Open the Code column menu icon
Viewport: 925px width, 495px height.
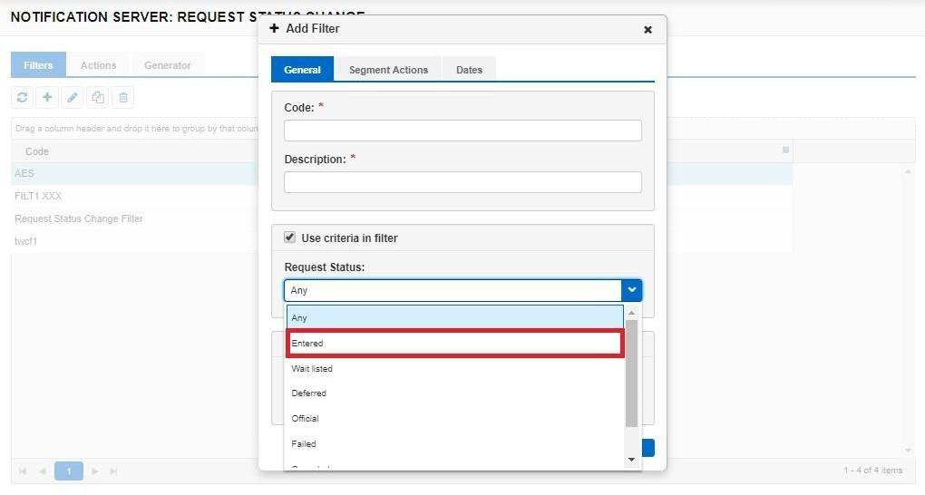click(x=785, y=150)
